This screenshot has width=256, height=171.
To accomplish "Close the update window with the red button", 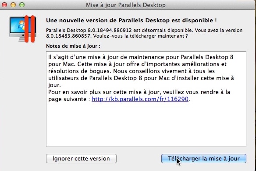I will (4, 5).
